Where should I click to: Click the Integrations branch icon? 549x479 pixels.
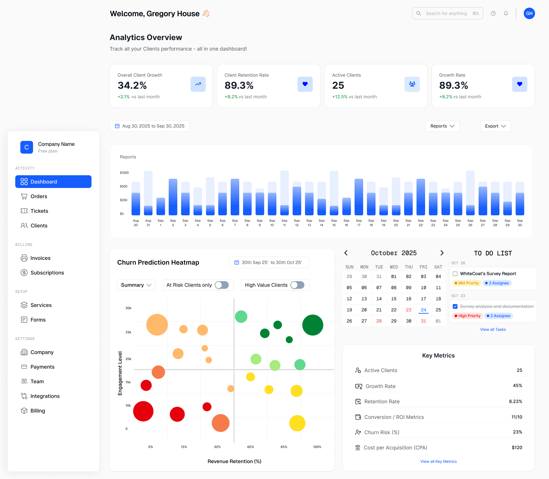pyautogui.click(x=24, y=396)
